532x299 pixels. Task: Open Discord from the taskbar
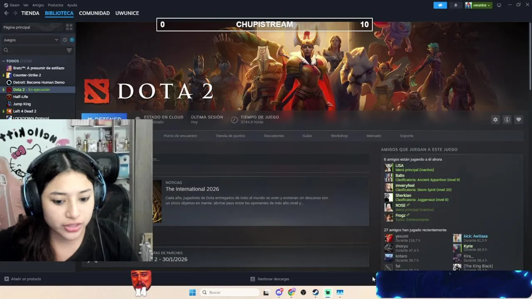tap(279, 292)
